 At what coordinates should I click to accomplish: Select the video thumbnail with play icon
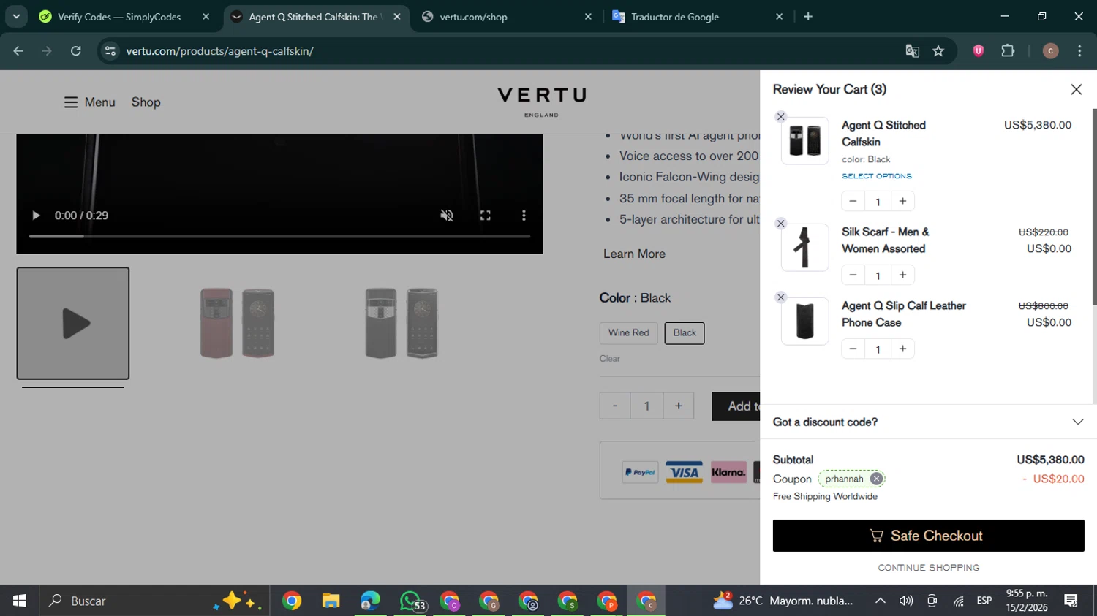pos(73,323)
